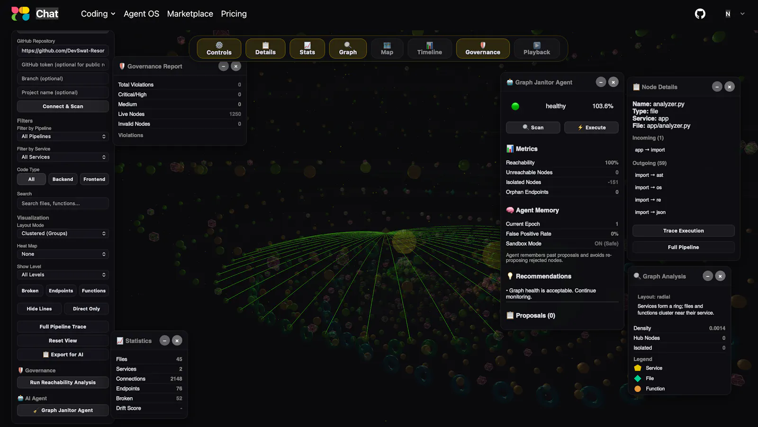Click Full Pipeline Trace button

coord(63,327)
